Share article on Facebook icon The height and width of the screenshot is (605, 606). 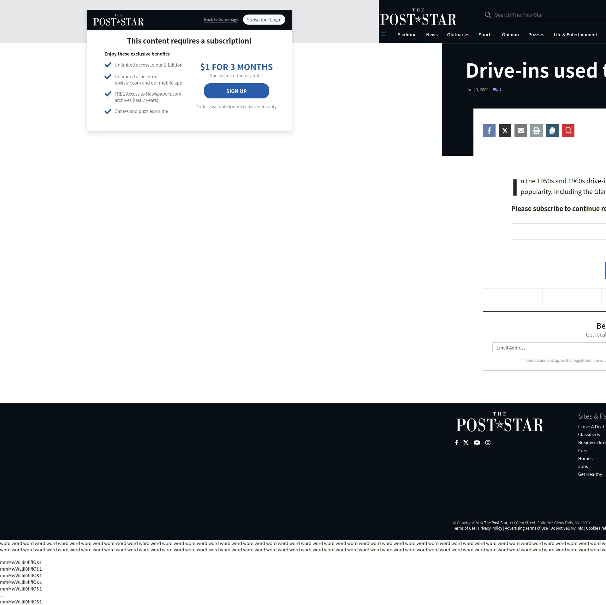coord(489,131)
